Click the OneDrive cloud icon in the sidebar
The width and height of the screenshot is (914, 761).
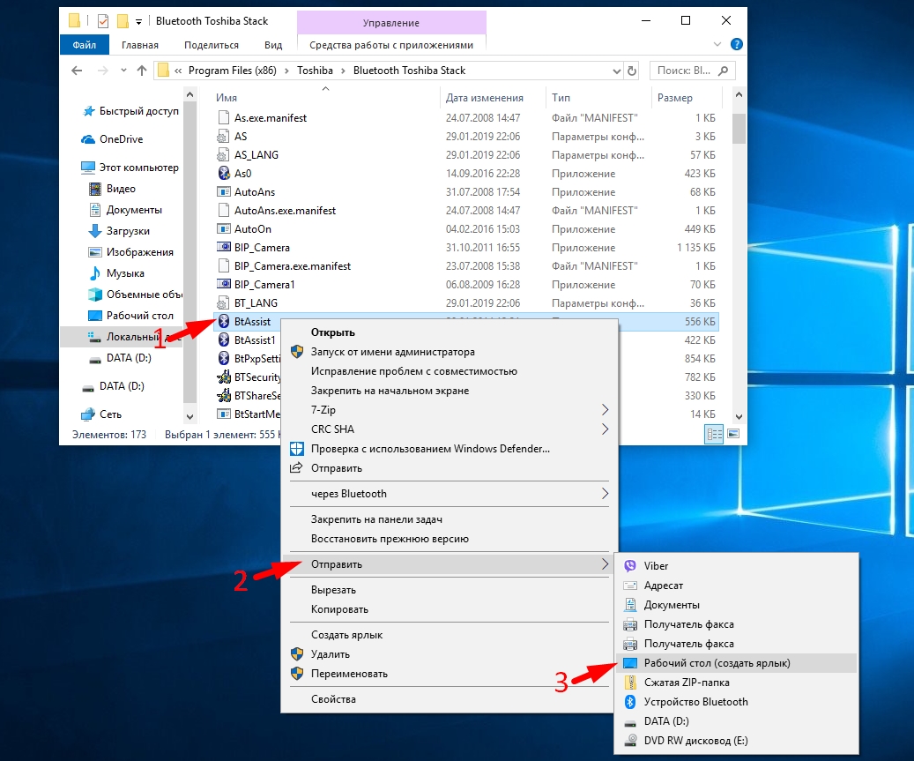coord(88,139)
